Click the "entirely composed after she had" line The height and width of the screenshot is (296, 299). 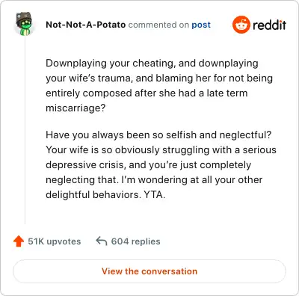[x=147, y=93]
